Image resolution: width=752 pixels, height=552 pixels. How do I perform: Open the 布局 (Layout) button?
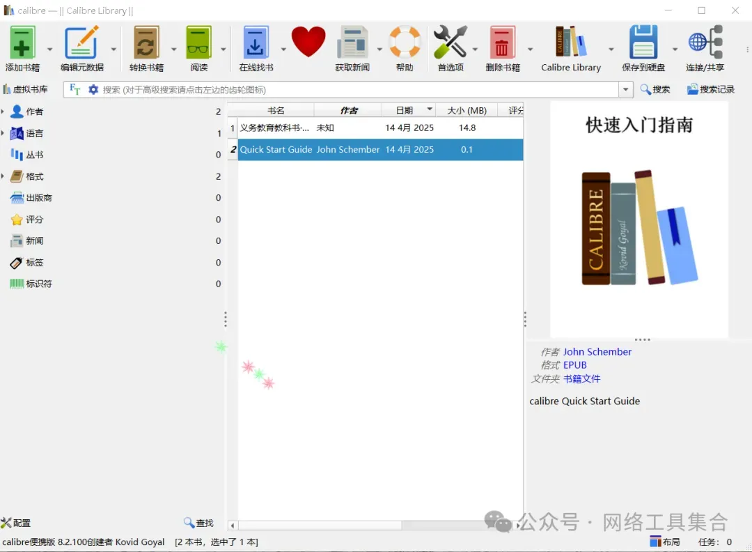click(665, 542)
